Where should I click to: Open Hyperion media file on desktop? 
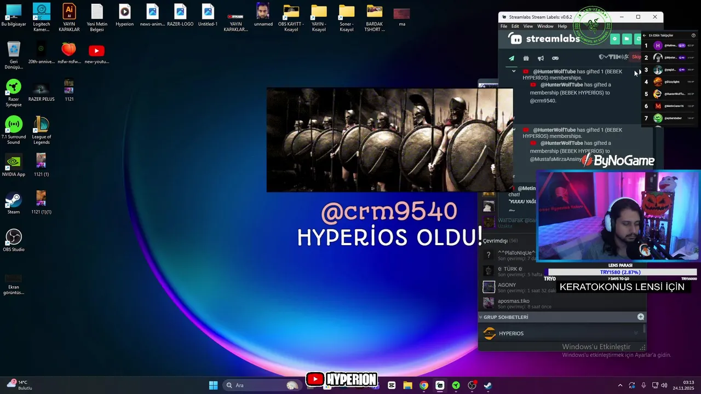(x=125, y=15)
